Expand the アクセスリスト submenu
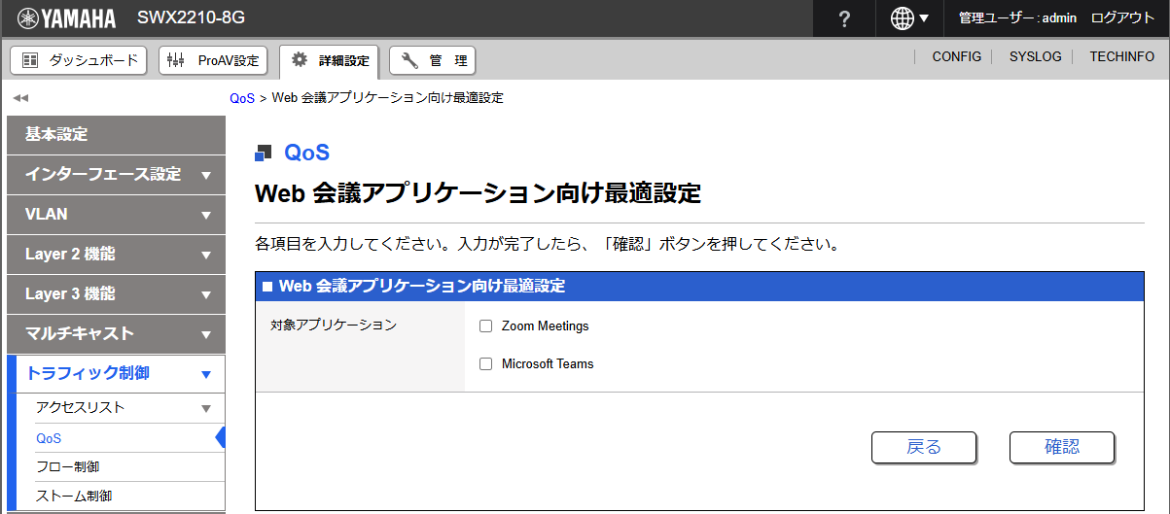This screenshot has width=1170, height=514. (x=122, y=408)
